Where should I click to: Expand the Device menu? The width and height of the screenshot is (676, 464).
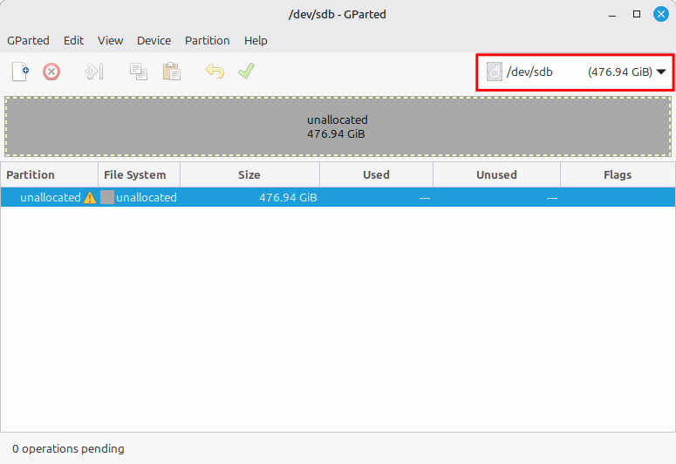154,40
